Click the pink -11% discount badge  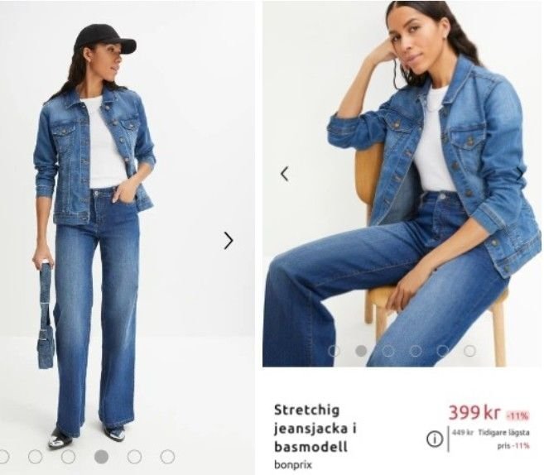518,415
